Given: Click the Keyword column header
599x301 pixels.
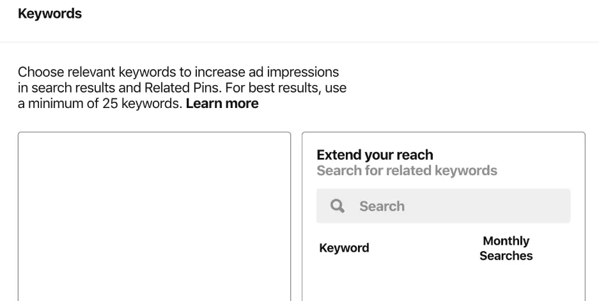Looking at the screenshot, I should (x=344, y=248).
